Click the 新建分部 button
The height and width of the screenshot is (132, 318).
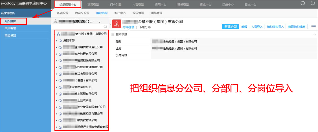pyautogui.click(x=230, y=27)
